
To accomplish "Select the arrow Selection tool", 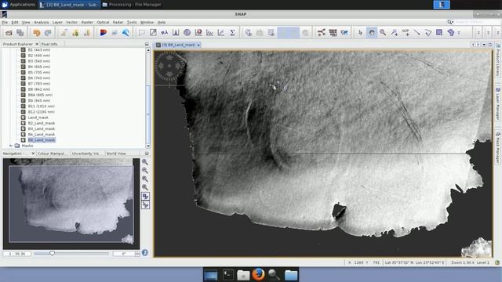I will pos(361,33).
